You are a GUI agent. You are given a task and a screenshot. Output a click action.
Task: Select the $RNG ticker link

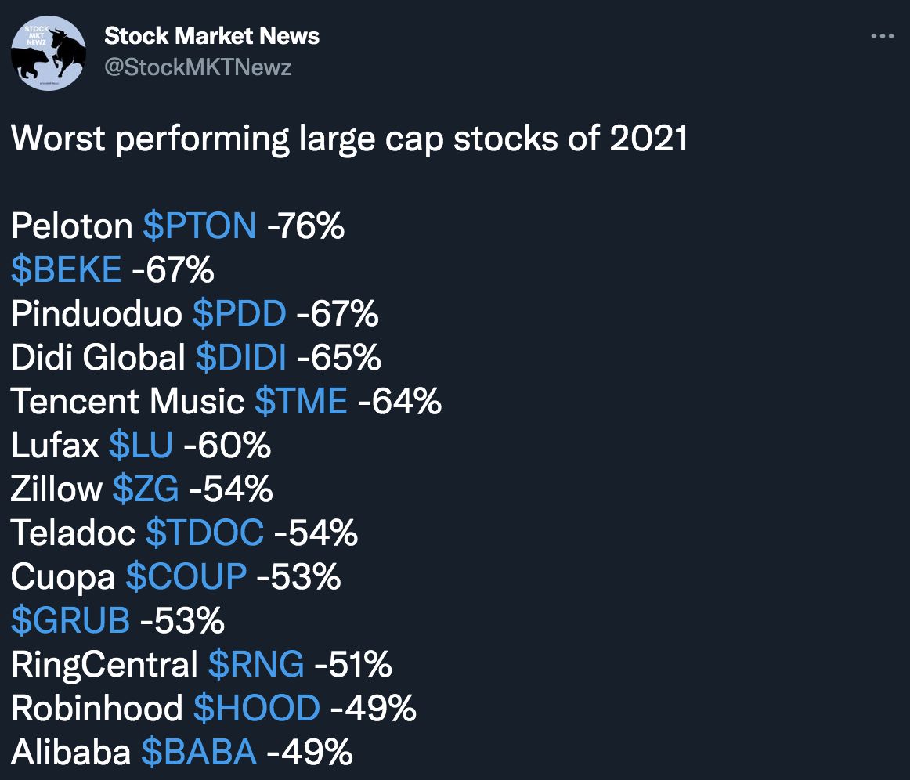256,665
